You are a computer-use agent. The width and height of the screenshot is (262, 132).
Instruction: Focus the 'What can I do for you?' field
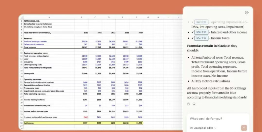pyautogui.click(x=218, y=119)
